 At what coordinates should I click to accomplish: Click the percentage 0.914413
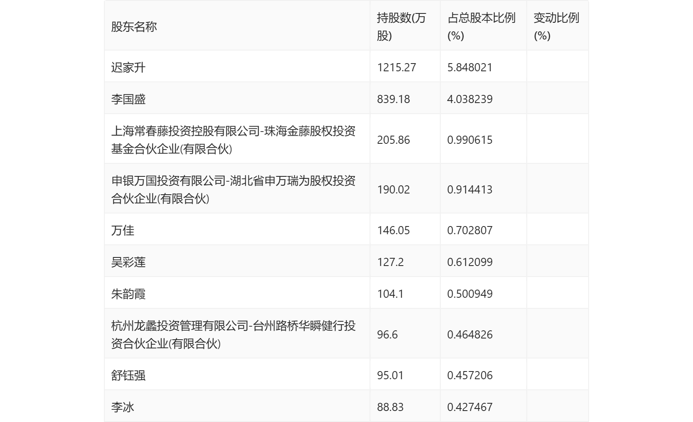(470, 189)
